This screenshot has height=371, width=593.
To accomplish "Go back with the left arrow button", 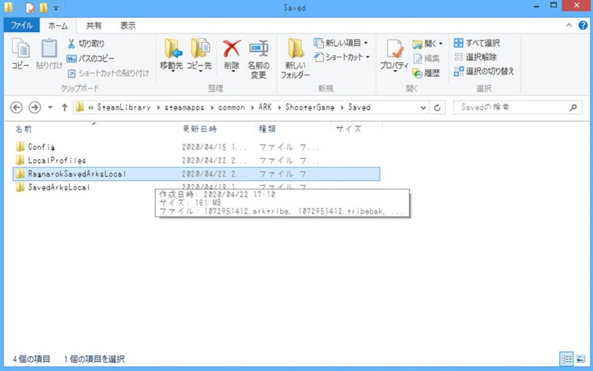I will point(16,107).
